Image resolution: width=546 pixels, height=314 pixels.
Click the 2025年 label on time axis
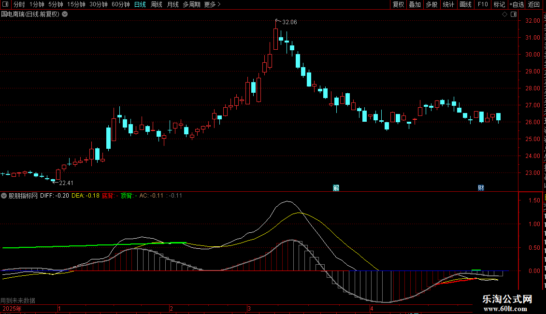point(12,309)
